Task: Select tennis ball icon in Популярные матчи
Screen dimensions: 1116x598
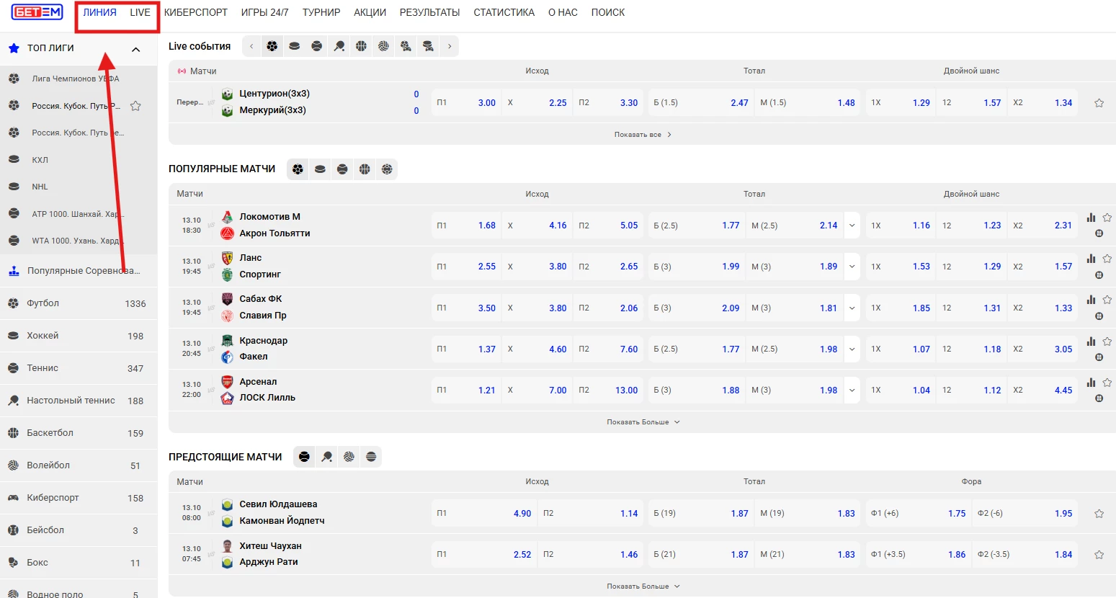Action: [342, 169]
